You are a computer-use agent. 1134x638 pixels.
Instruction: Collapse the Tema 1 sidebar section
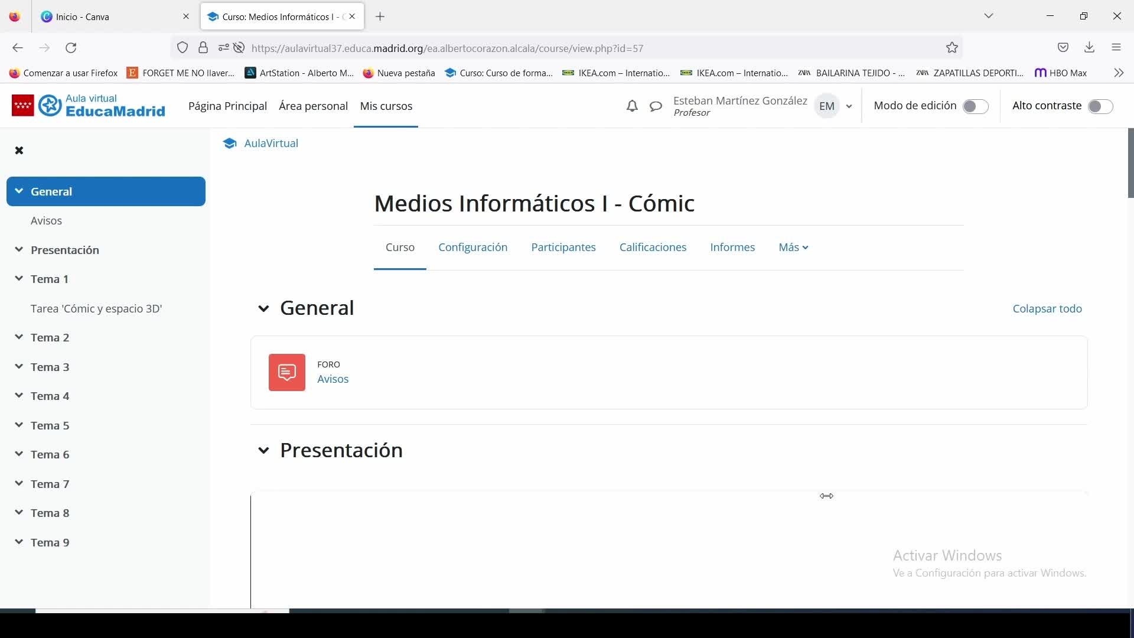click(19, 279)
